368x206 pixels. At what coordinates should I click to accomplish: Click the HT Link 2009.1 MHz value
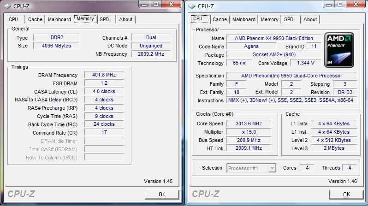(x=249, y=148)
